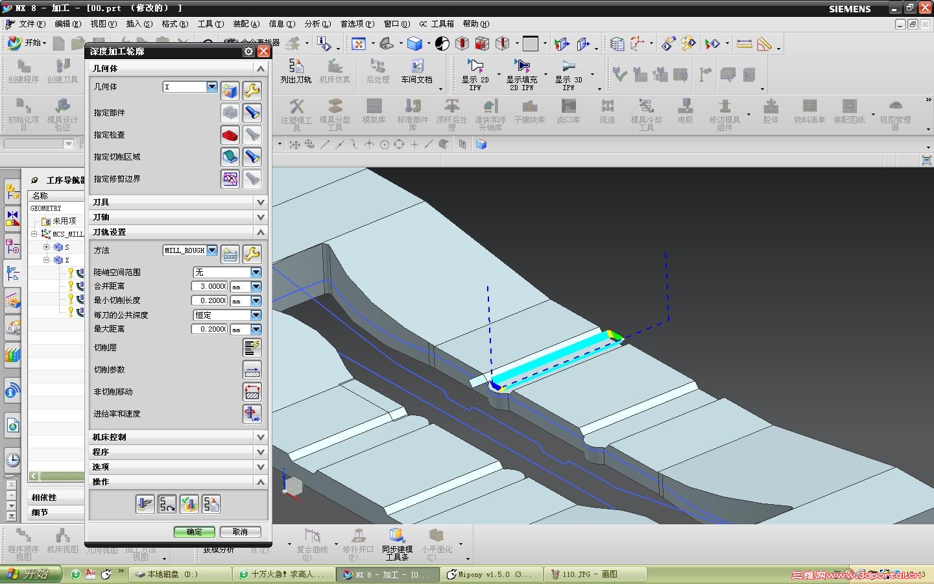Open the 陡峭空间范围 dropdown
The height and width of the screenshot is (584, 934).
point(256,273)
